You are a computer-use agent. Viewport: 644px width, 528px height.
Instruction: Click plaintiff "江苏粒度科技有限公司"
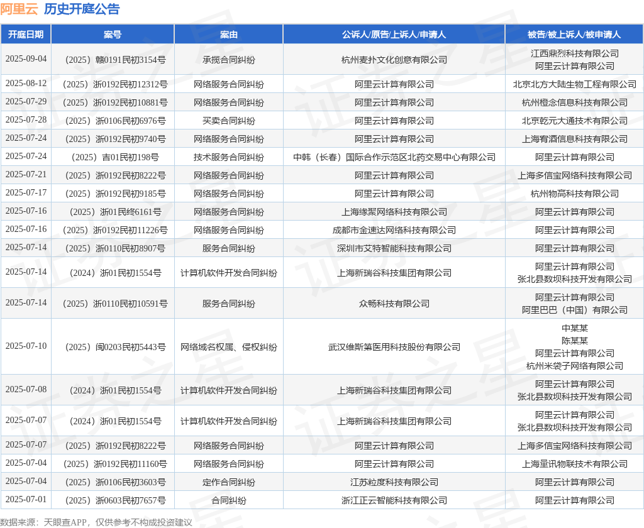pos(394,482)
